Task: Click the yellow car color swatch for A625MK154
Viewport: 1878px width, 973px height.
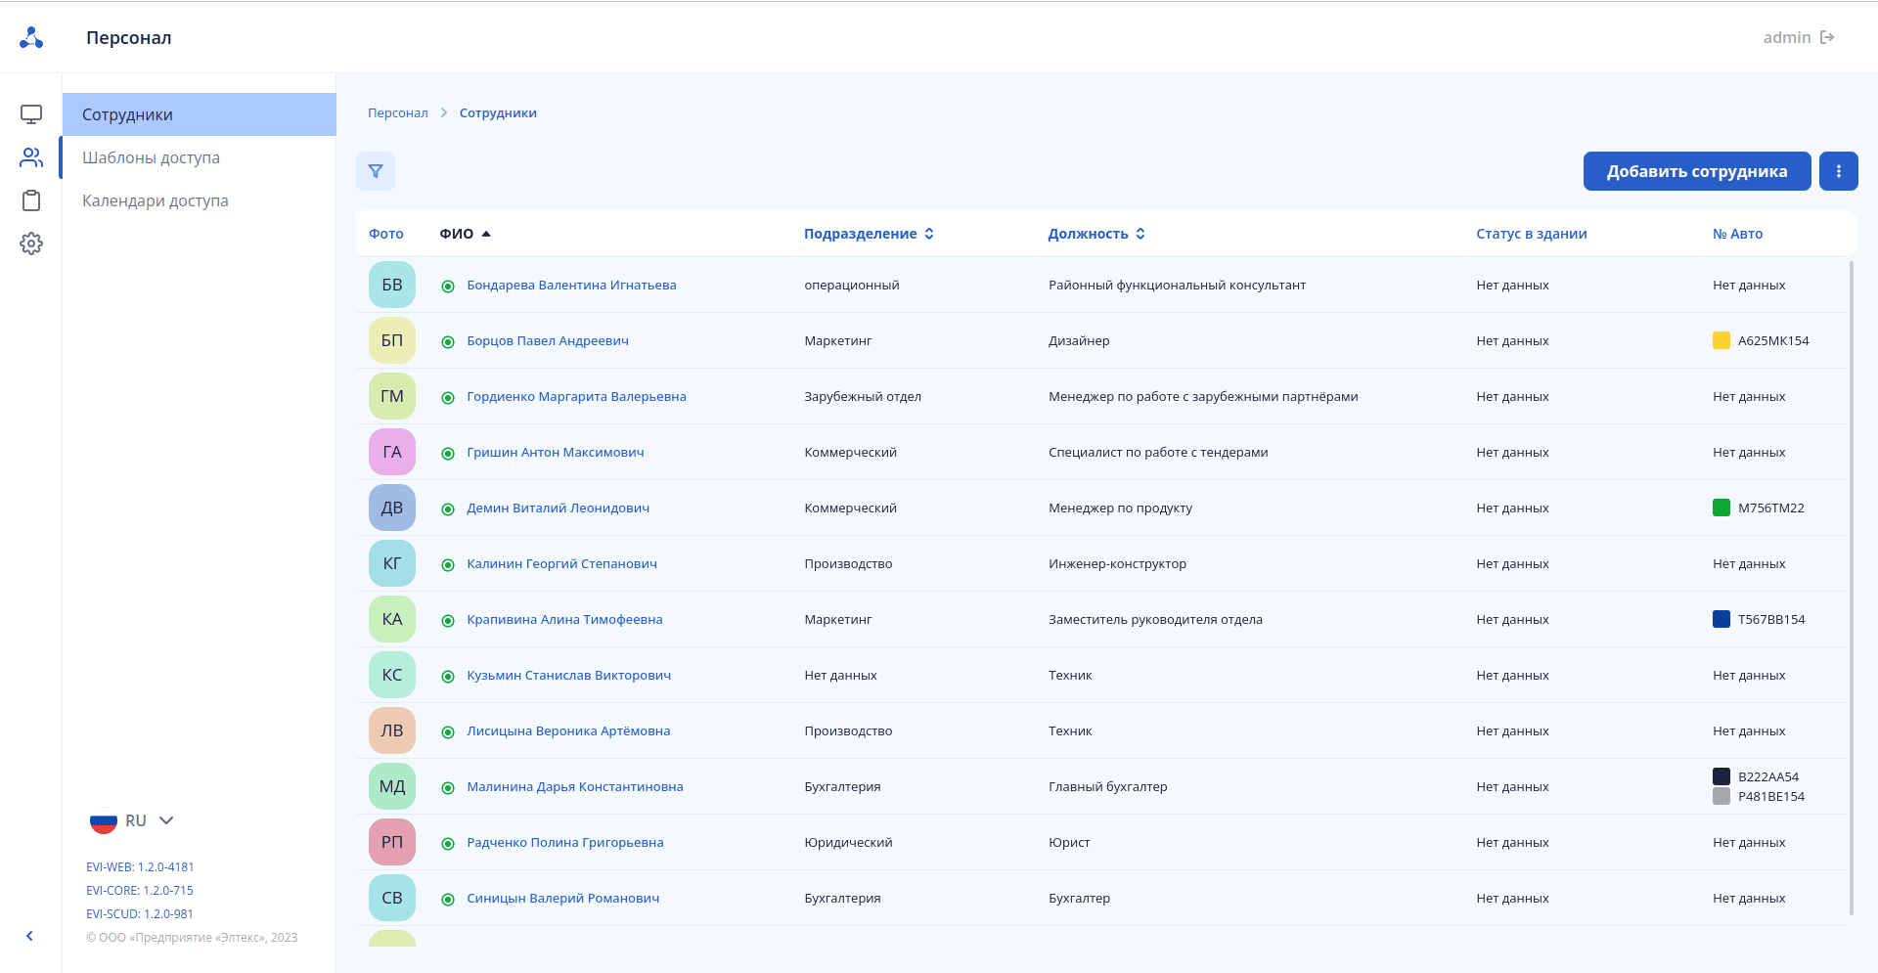Action: [1721, 340]
